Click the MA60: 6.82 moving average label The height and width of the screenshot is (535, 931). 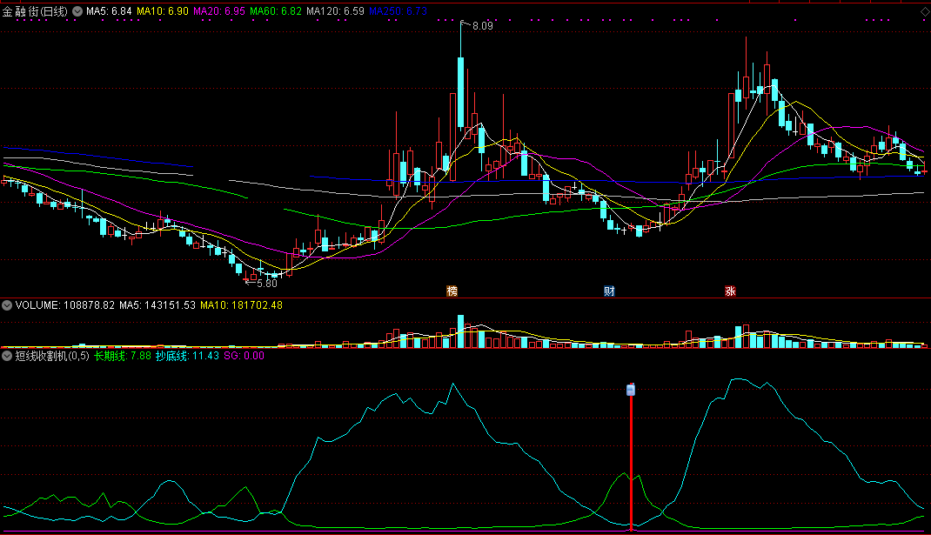276,11
